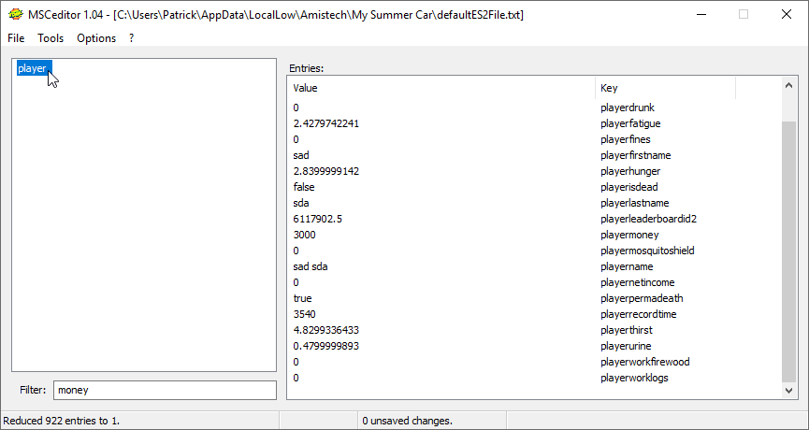Select the player group in left list
Viewport: 809px width, 430px height.
32,68
